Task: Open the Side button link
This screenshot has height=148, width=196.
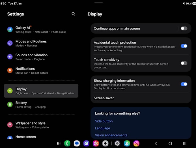Action: [x=104, y=121]
